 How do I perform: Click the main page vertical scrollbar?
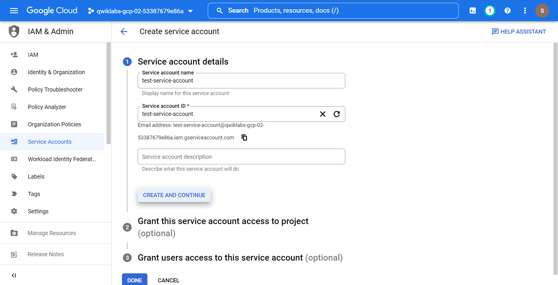point(556,159)
